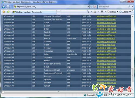The image size is (135, 98).
Task: Expand the recent pages dropdown arrow
Action: 11,7
